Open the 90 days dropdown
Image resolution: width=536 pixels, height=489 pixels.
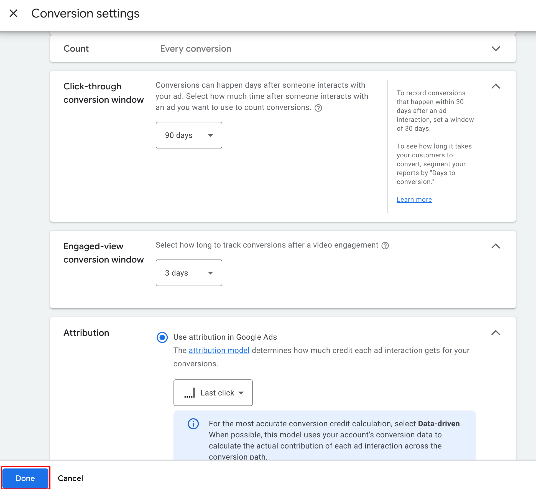189,135
